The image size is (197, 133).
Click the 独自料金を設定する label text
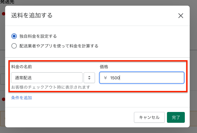[x=38, y=36]
